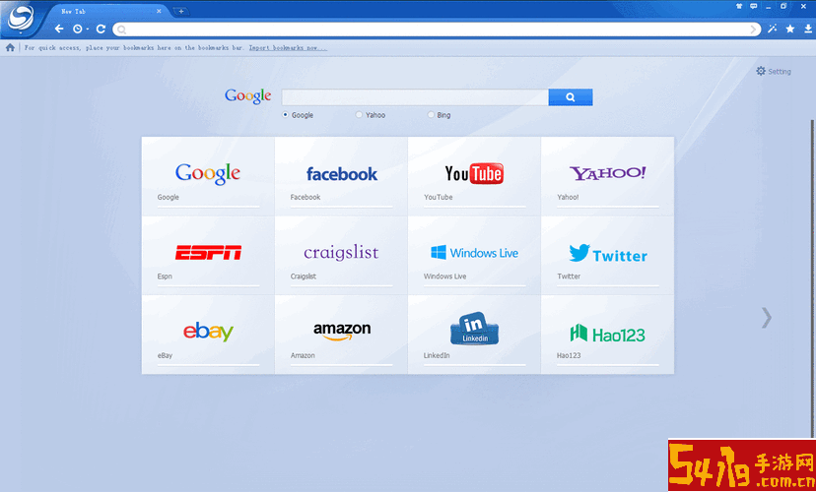Image resolution: width=816 pixels, height=492 pixels.
Task: Select the Bing search engine radio
Action: point(431,115)
